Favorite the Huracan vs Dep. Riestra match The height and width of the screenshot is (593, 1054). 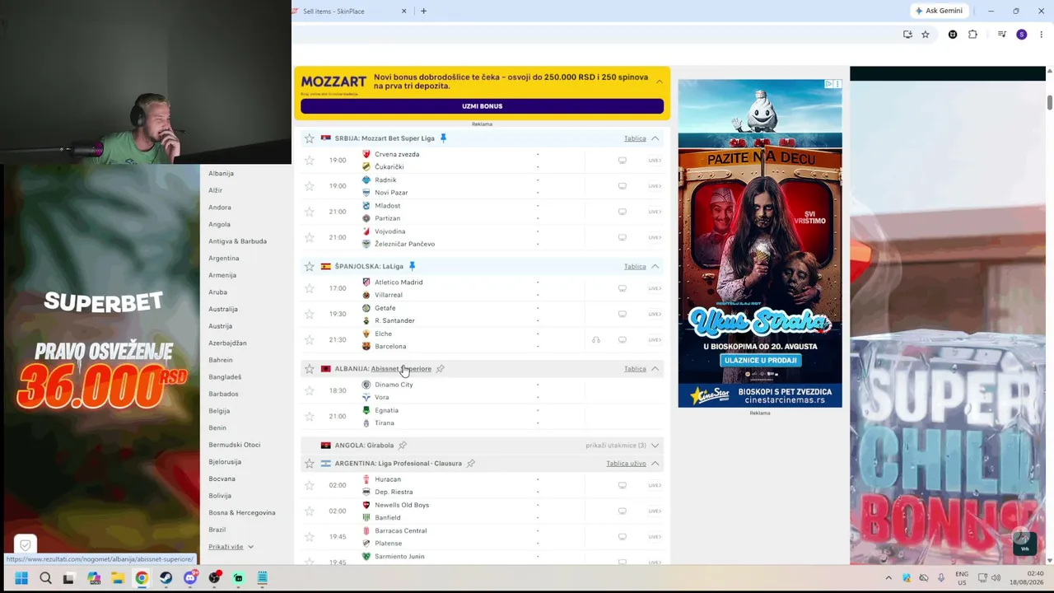(310, 485)
